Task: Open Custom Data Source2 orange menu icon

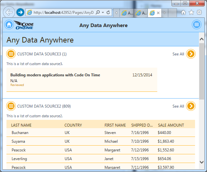Action: 11,106
